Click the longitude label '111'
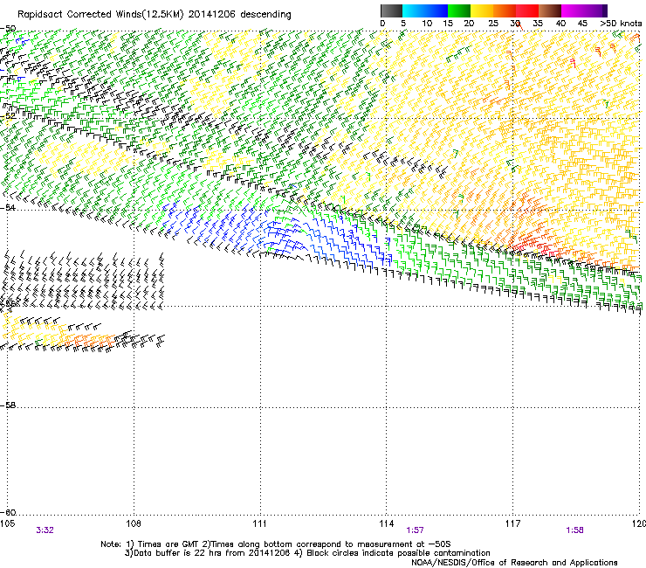This screenshot has height=568, width=646. (259, 523)
